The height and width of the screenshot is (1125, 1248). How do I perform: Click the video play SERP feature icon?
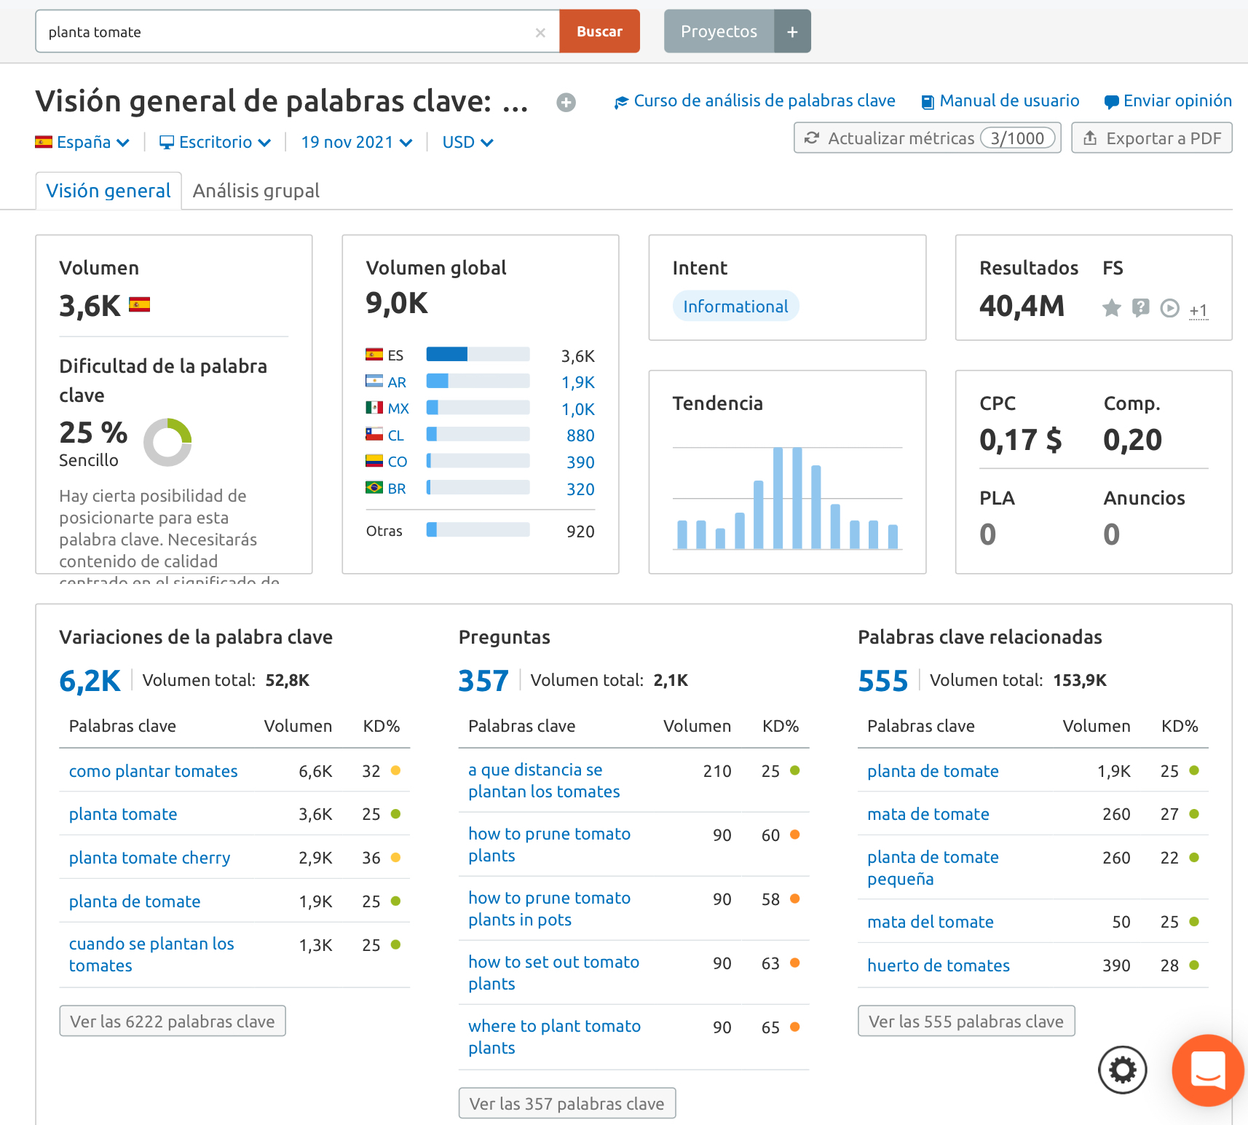pos(1169,308)
